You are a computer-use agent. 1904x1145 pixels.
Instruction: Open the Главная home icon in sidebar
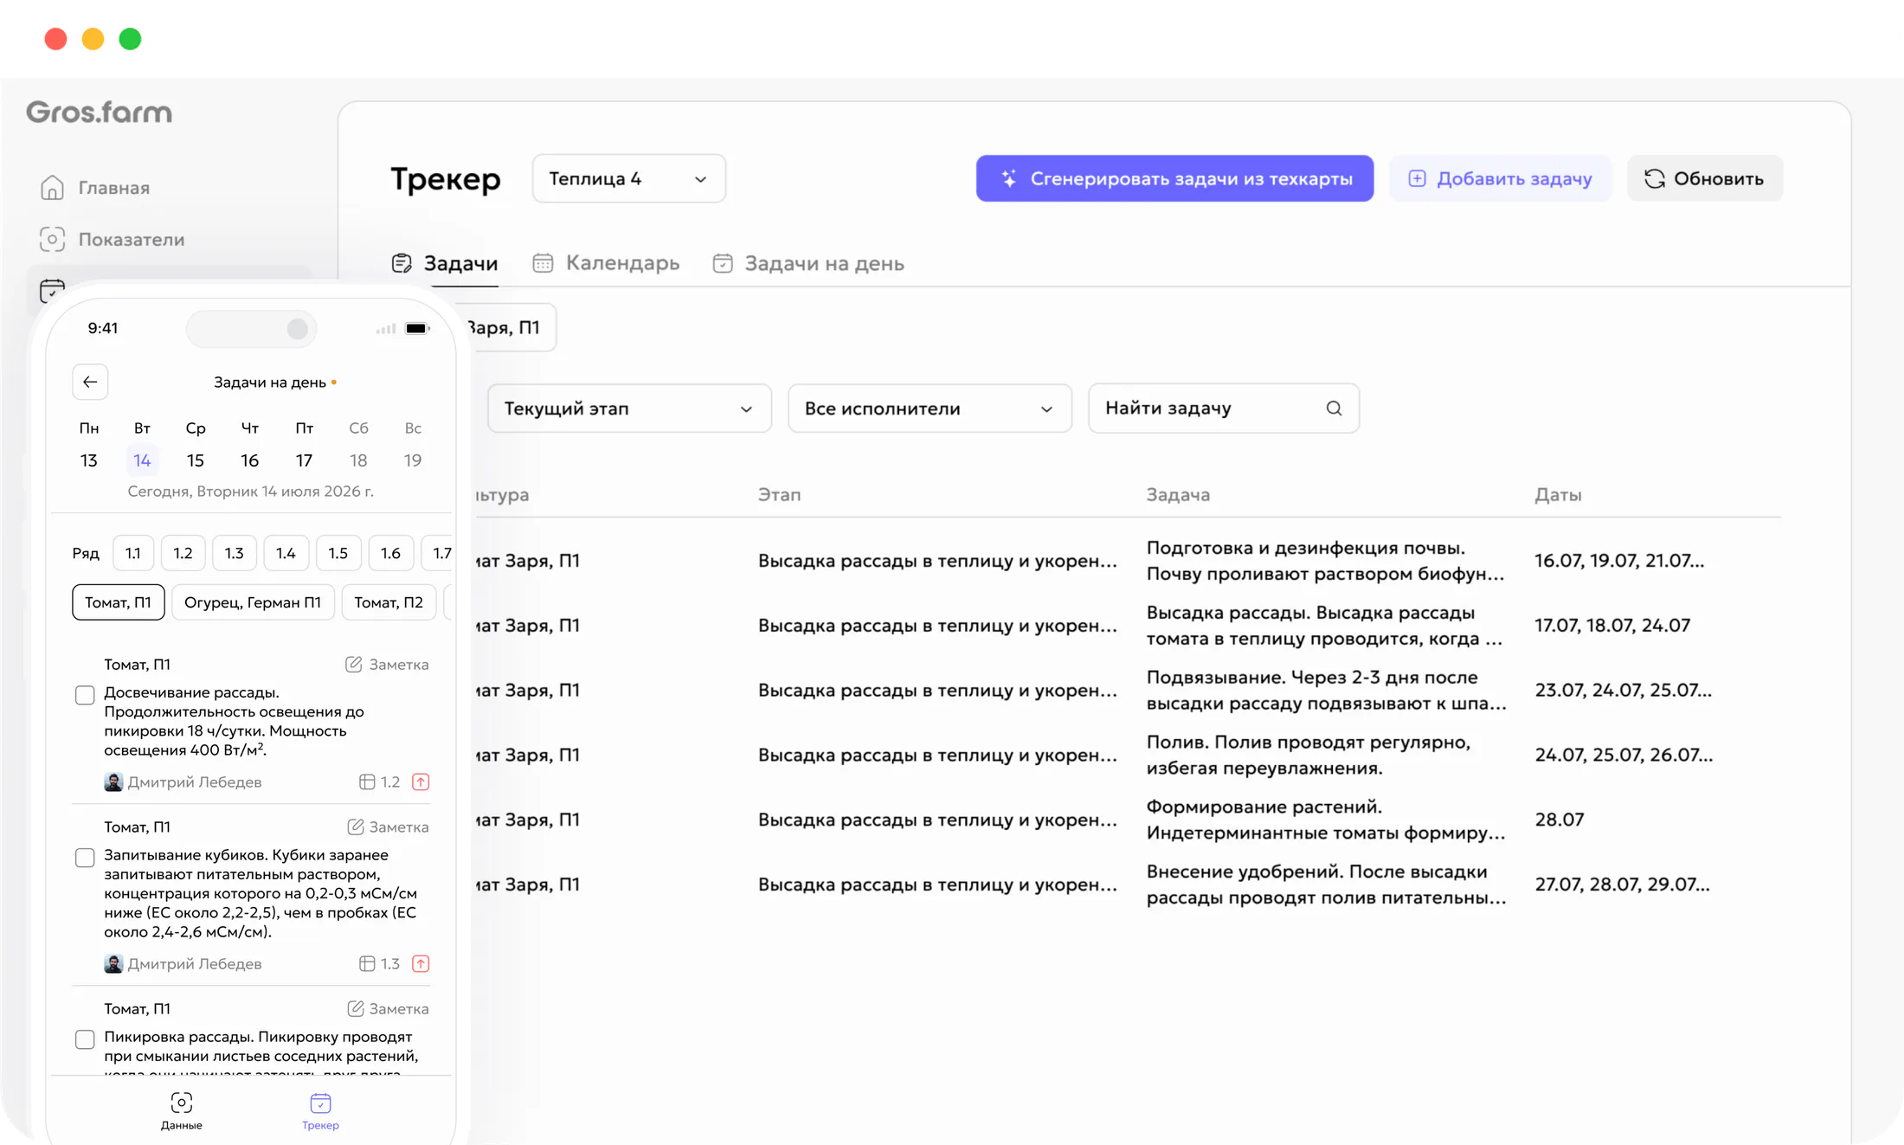pyautogui.click(x=52, y=187)
